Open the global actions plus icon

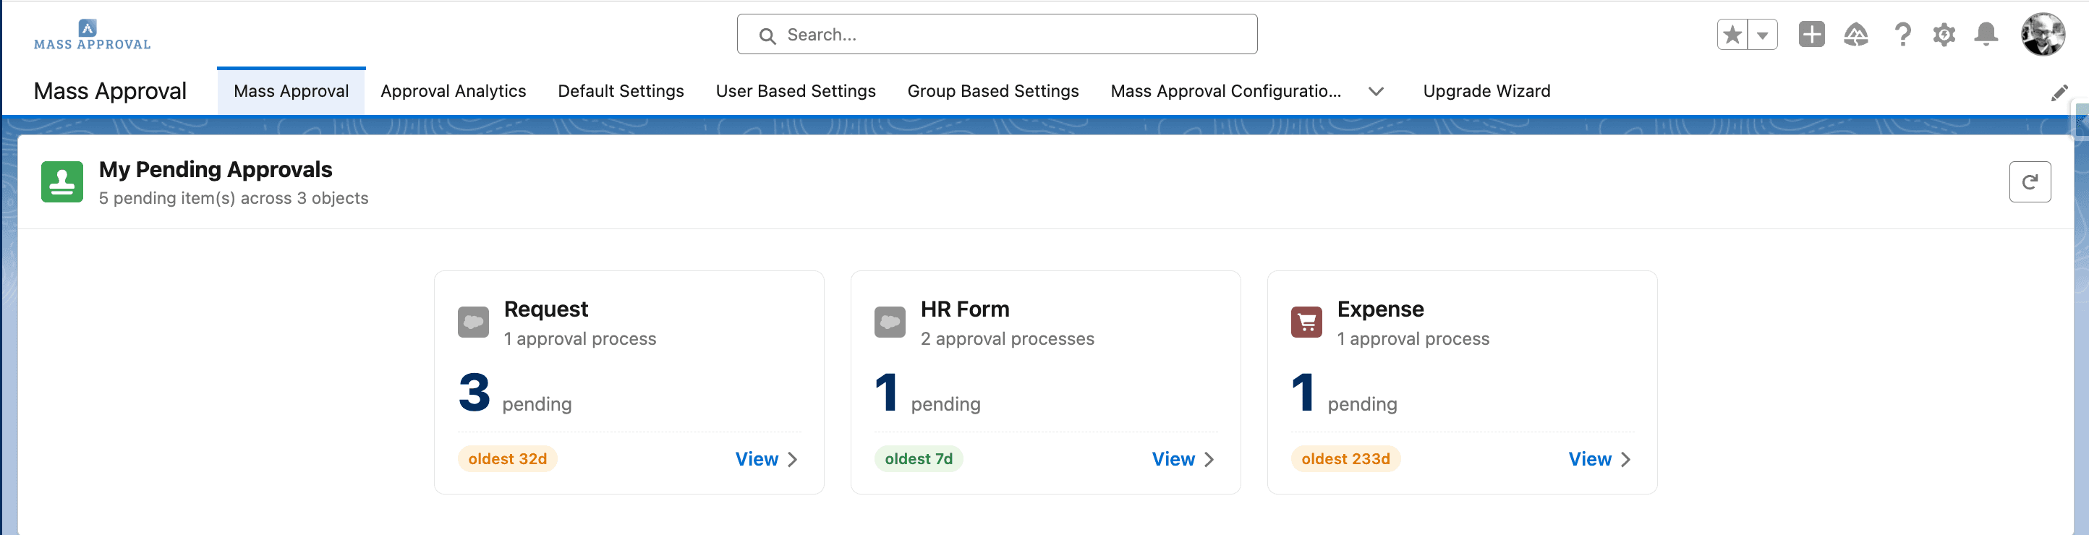1811,35
